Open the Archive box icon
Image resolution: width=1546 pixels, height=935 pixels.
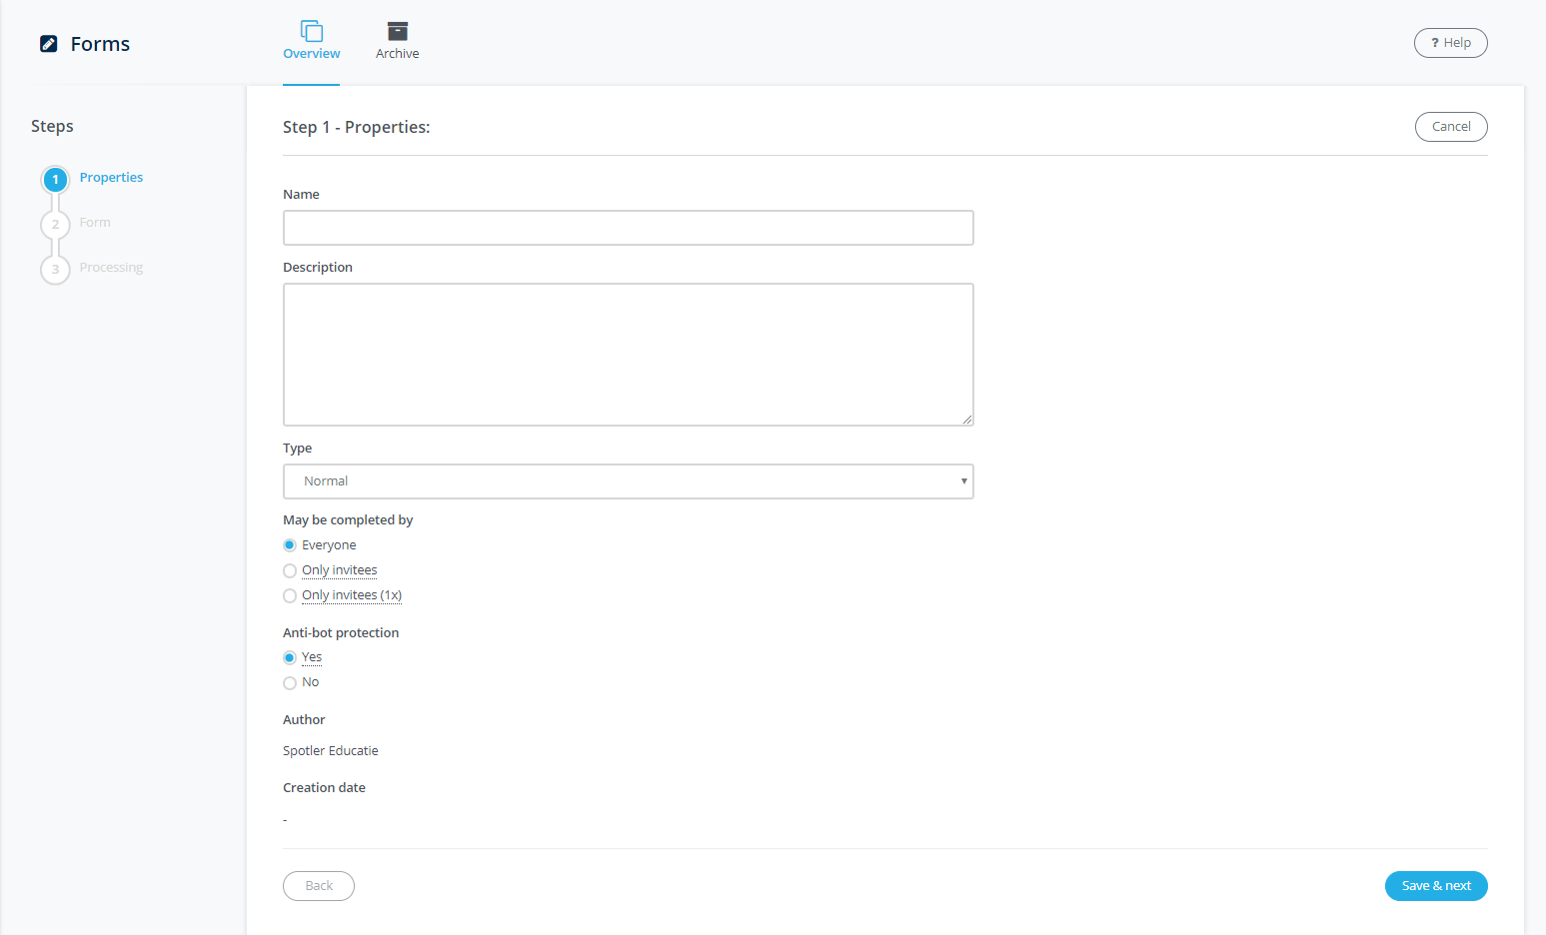point(398,31)
